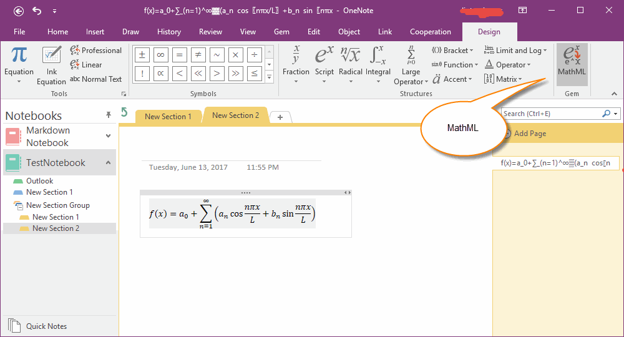Image resolution: width=624 pixels, height=337 pixels.
Task: Click the Search (Ctrl+E) box
Action: pyautogui.click(x=551, y=114)
